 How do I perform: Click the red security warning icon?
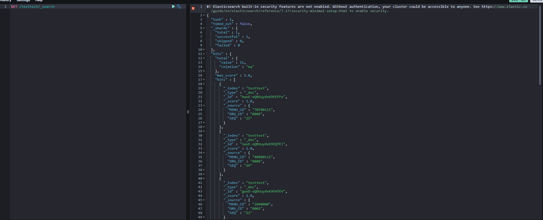[x=193, y=8]
